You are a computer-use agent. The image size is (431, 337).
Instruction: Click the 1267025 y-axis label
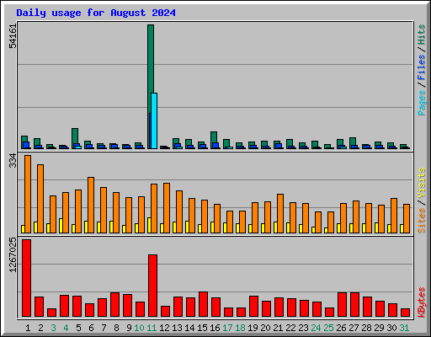13,255
